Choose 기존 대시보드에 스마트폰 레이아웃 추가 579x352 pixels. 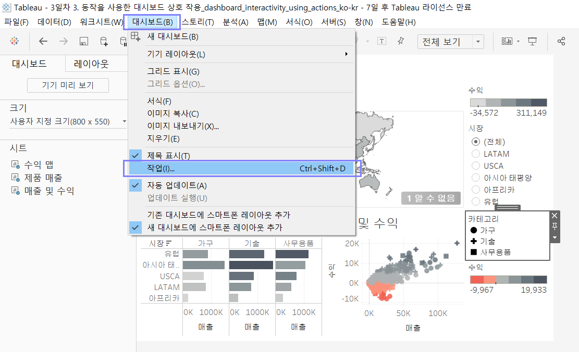241,215
